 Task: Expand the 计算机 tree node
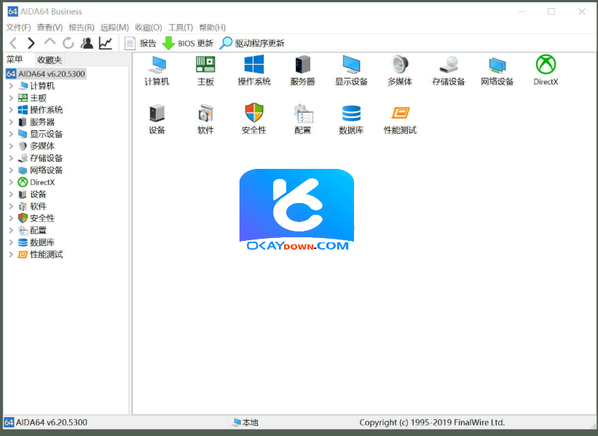coord(11,86)
